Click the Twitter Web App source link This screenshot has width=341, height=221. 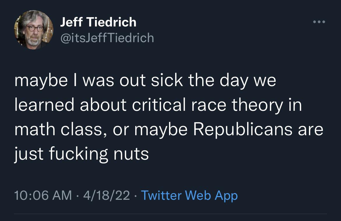(x=189, y=195)
